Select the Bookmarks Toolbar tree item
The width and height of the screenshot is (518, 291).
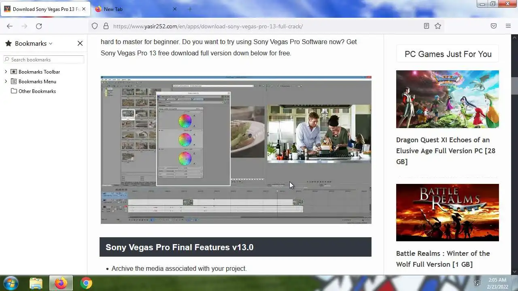point(39,72)
